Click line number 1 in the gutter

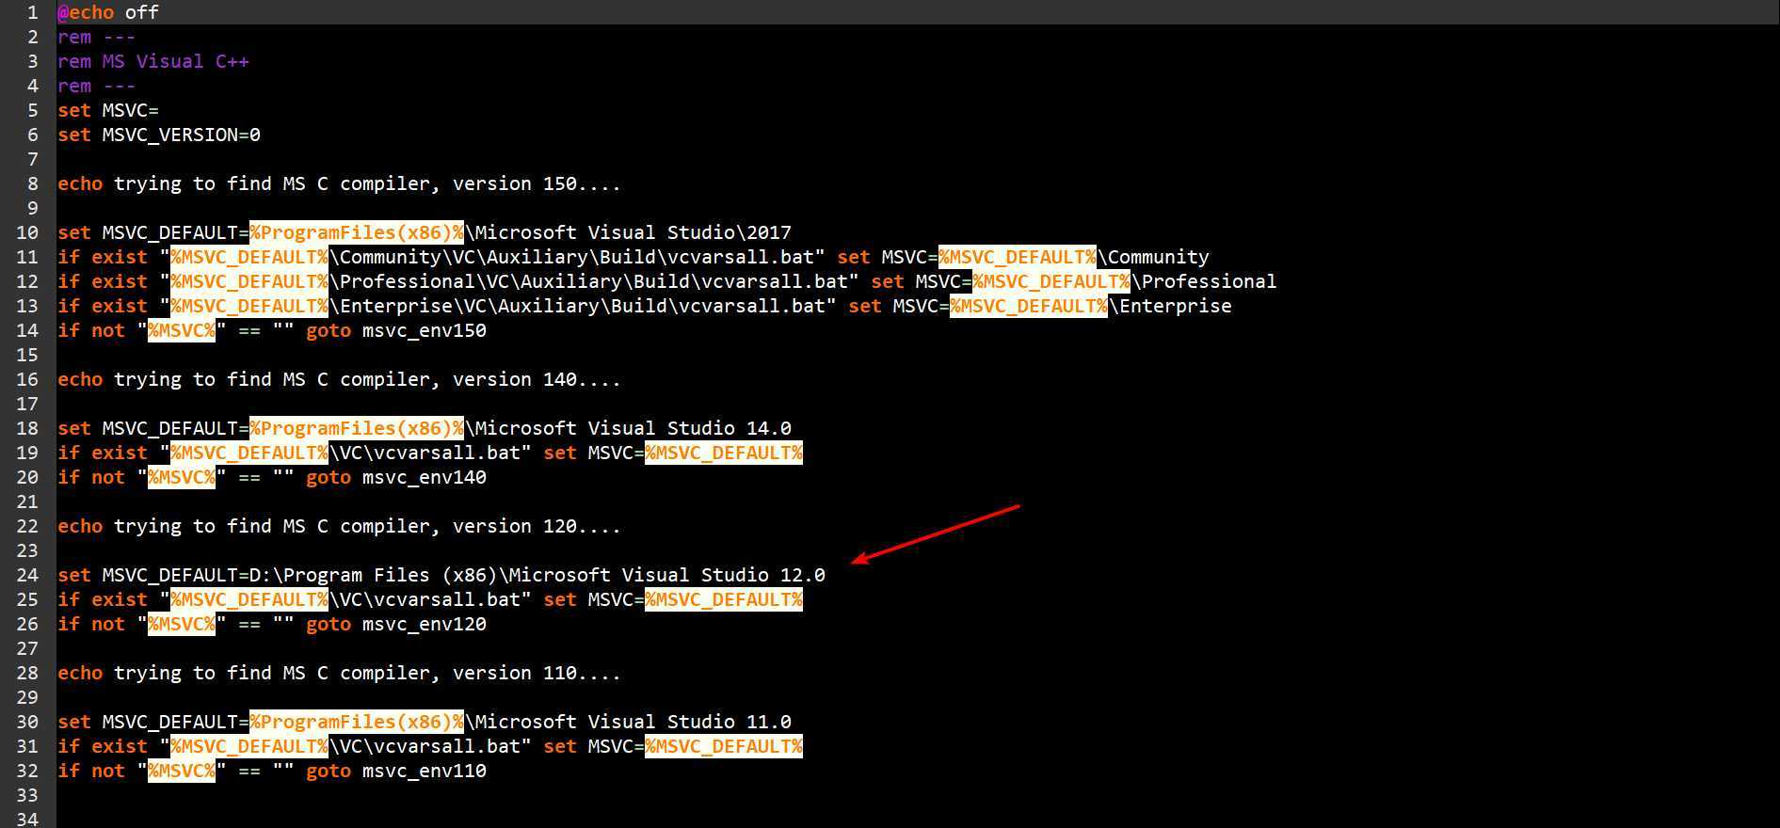34,12
